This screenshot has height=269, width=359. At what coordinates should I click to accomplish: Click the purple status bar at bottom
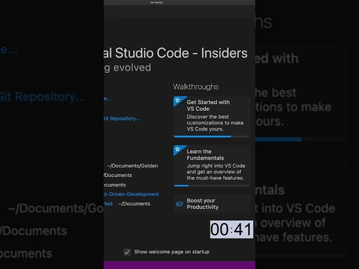(x=179, y=265)
